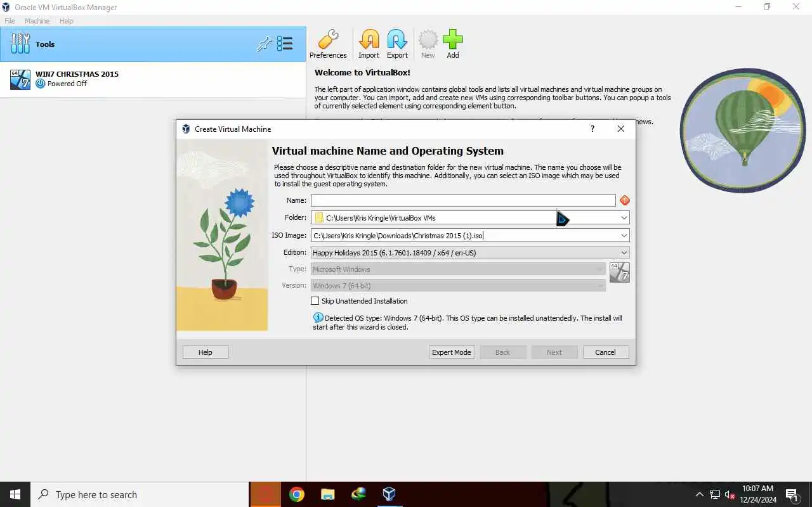
Task: Show hidden tray icons chevron
Action: click(x=700, y=494)
